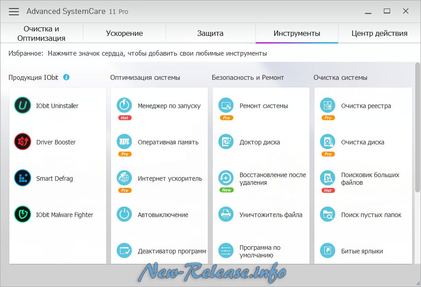Click the Driver Booster icon
Screen dimensions: 421x287
[x=22, y=142]
